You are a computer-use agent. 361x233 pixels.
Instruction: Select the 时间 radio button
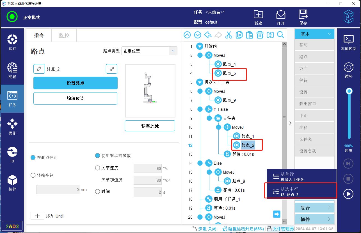98,192
